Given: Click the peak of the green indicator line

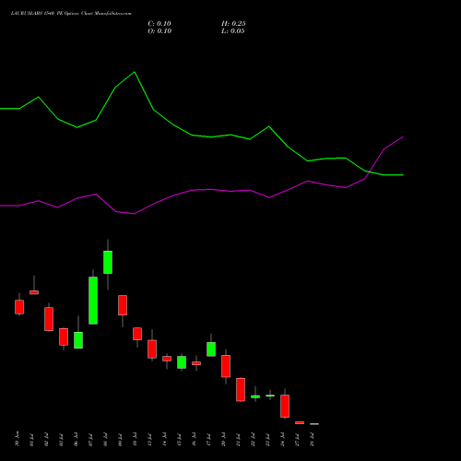Looking at the screenshot, I should [135, 72].
